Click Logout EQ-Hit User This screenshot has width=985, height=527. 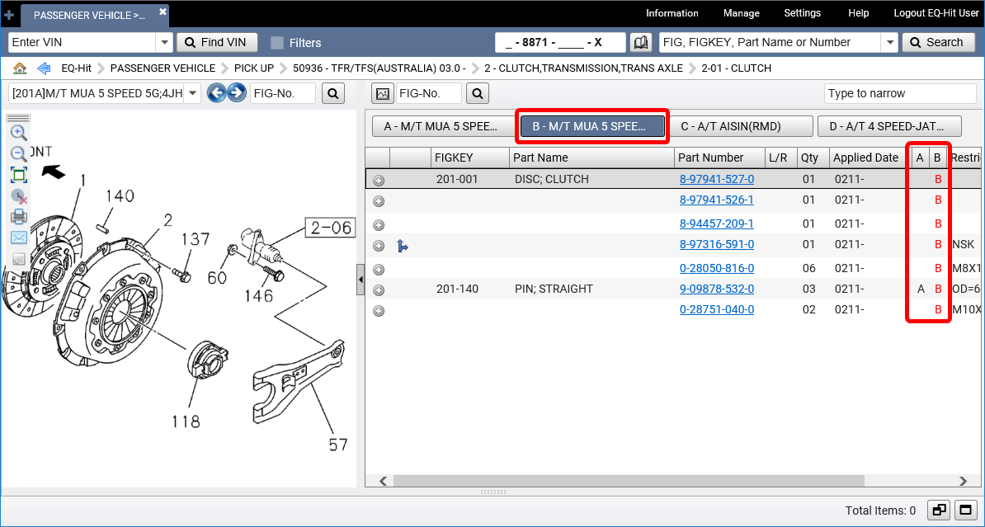(x=936, y=13)
